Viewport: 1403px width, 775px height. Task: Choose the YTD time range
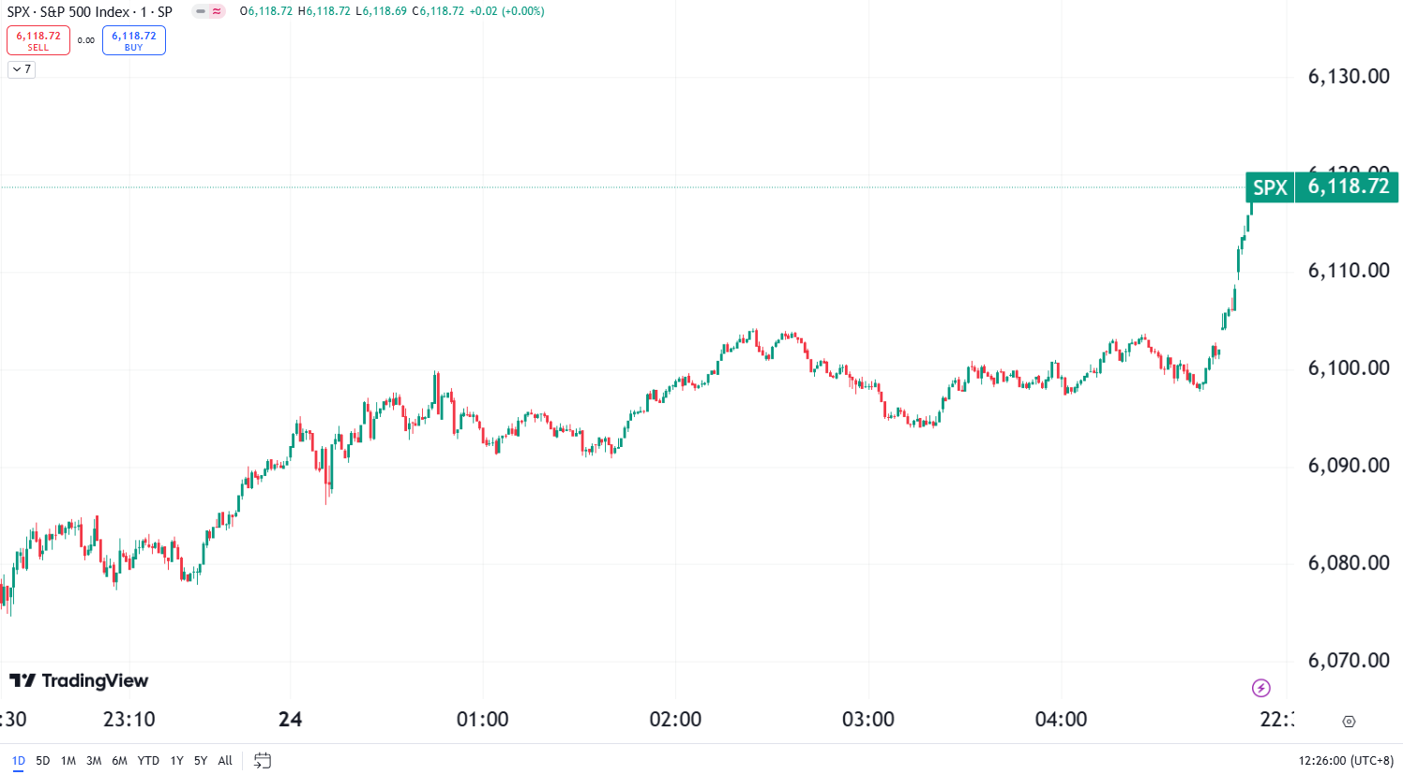pyautogui.click(x=148, y=760)
